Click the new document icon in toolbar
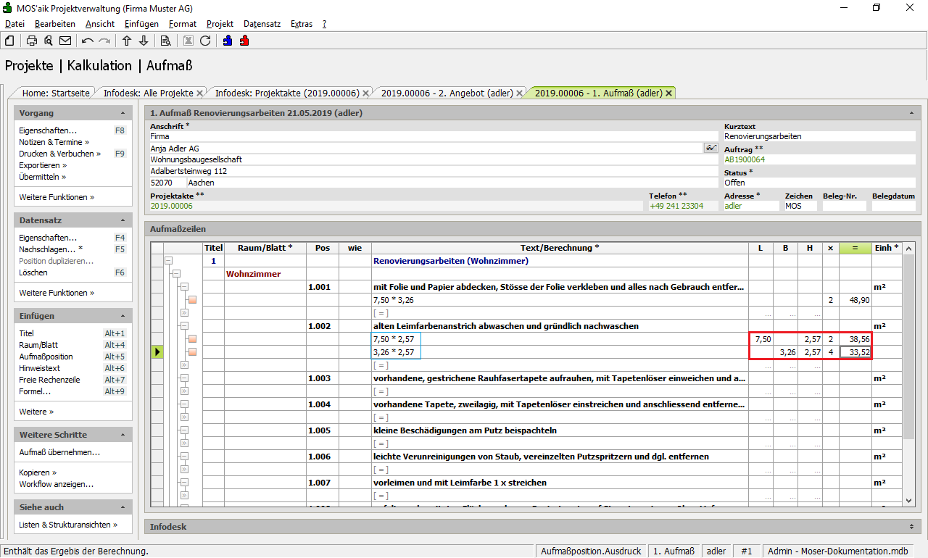 coord(9,41)
